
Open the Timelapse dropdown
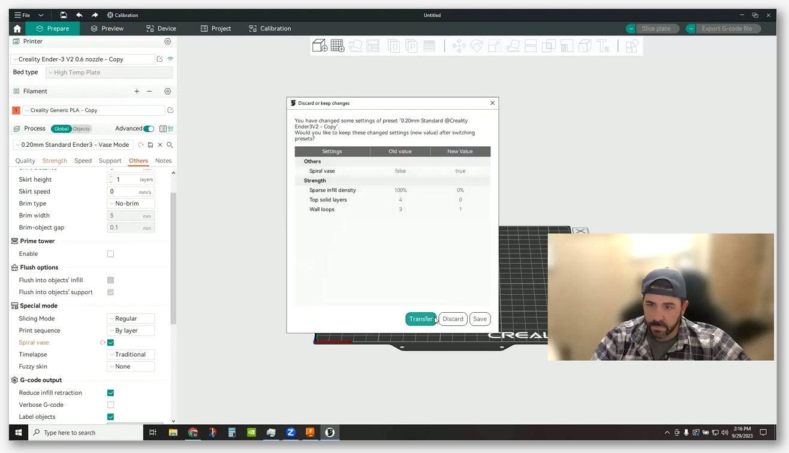click(x=131, y=355)
